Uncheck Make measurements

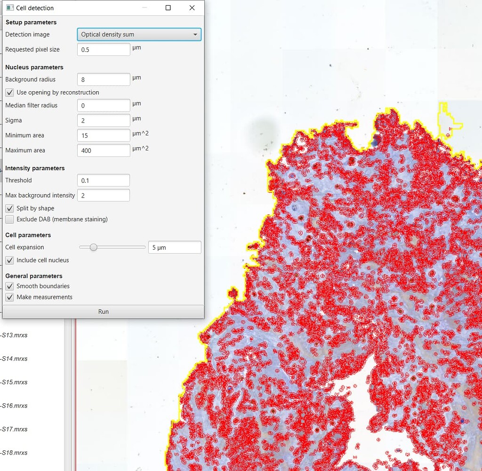click(9, 297)
